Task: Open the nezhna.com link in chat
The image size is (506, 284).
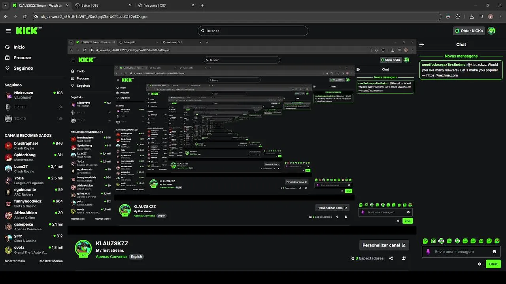Action: (442, 75)
